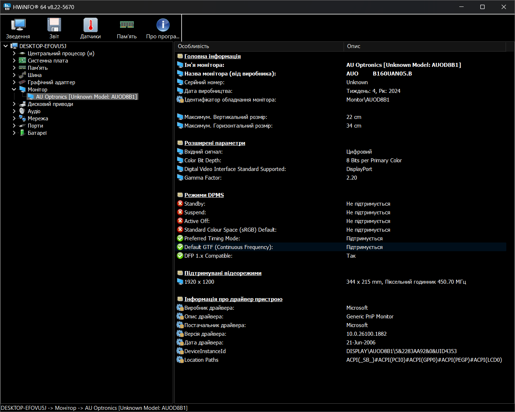Click the DeviceInstanceId value DISPLAY\AUOD8B1
Screen dimensions: 515x412
(401, 351)
